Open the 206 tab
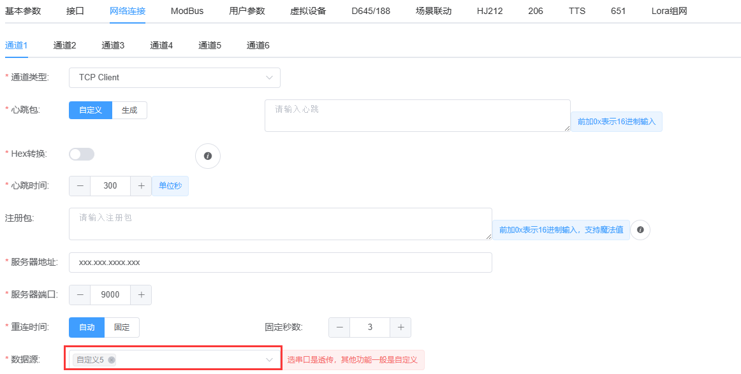The image size is (741, 374). pyautogui.click(x=536, y=11)
